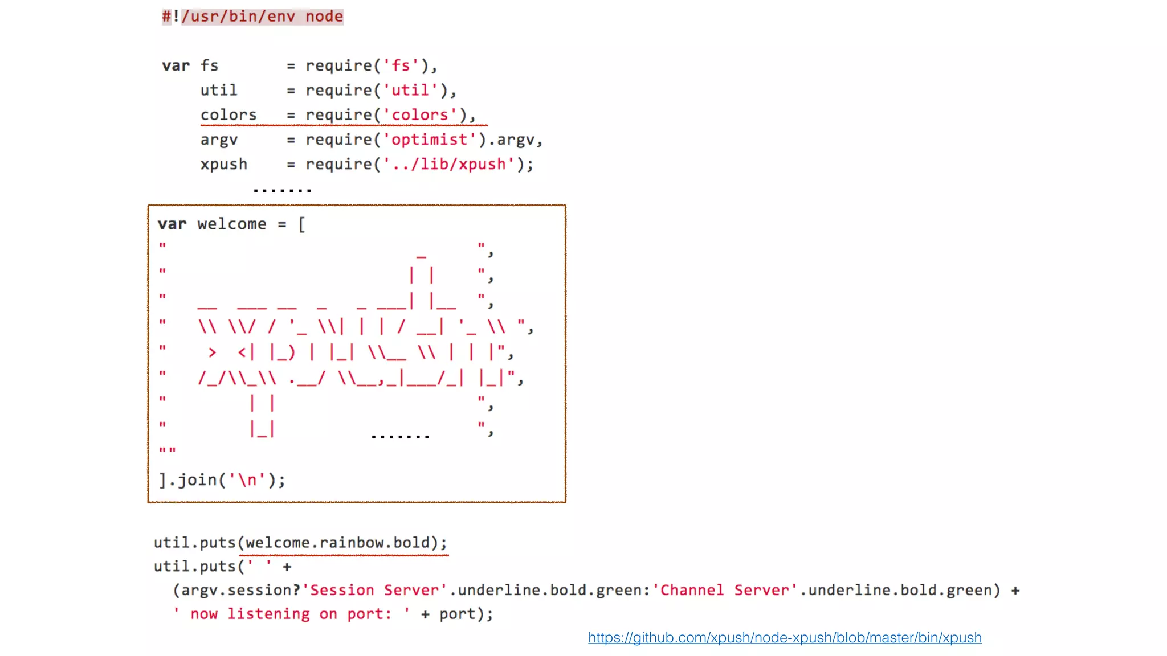Screen dimensions: 1167x656
Task: Click the require('util') statement
Action: click(x=381, y=91)
